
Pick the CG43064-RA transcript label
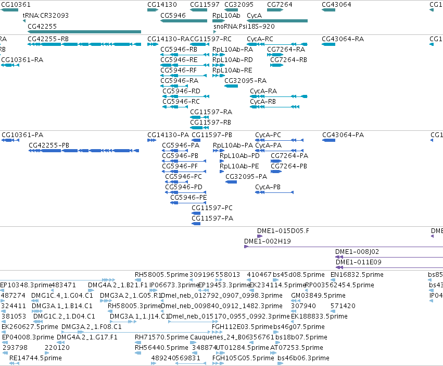(343, 39)
